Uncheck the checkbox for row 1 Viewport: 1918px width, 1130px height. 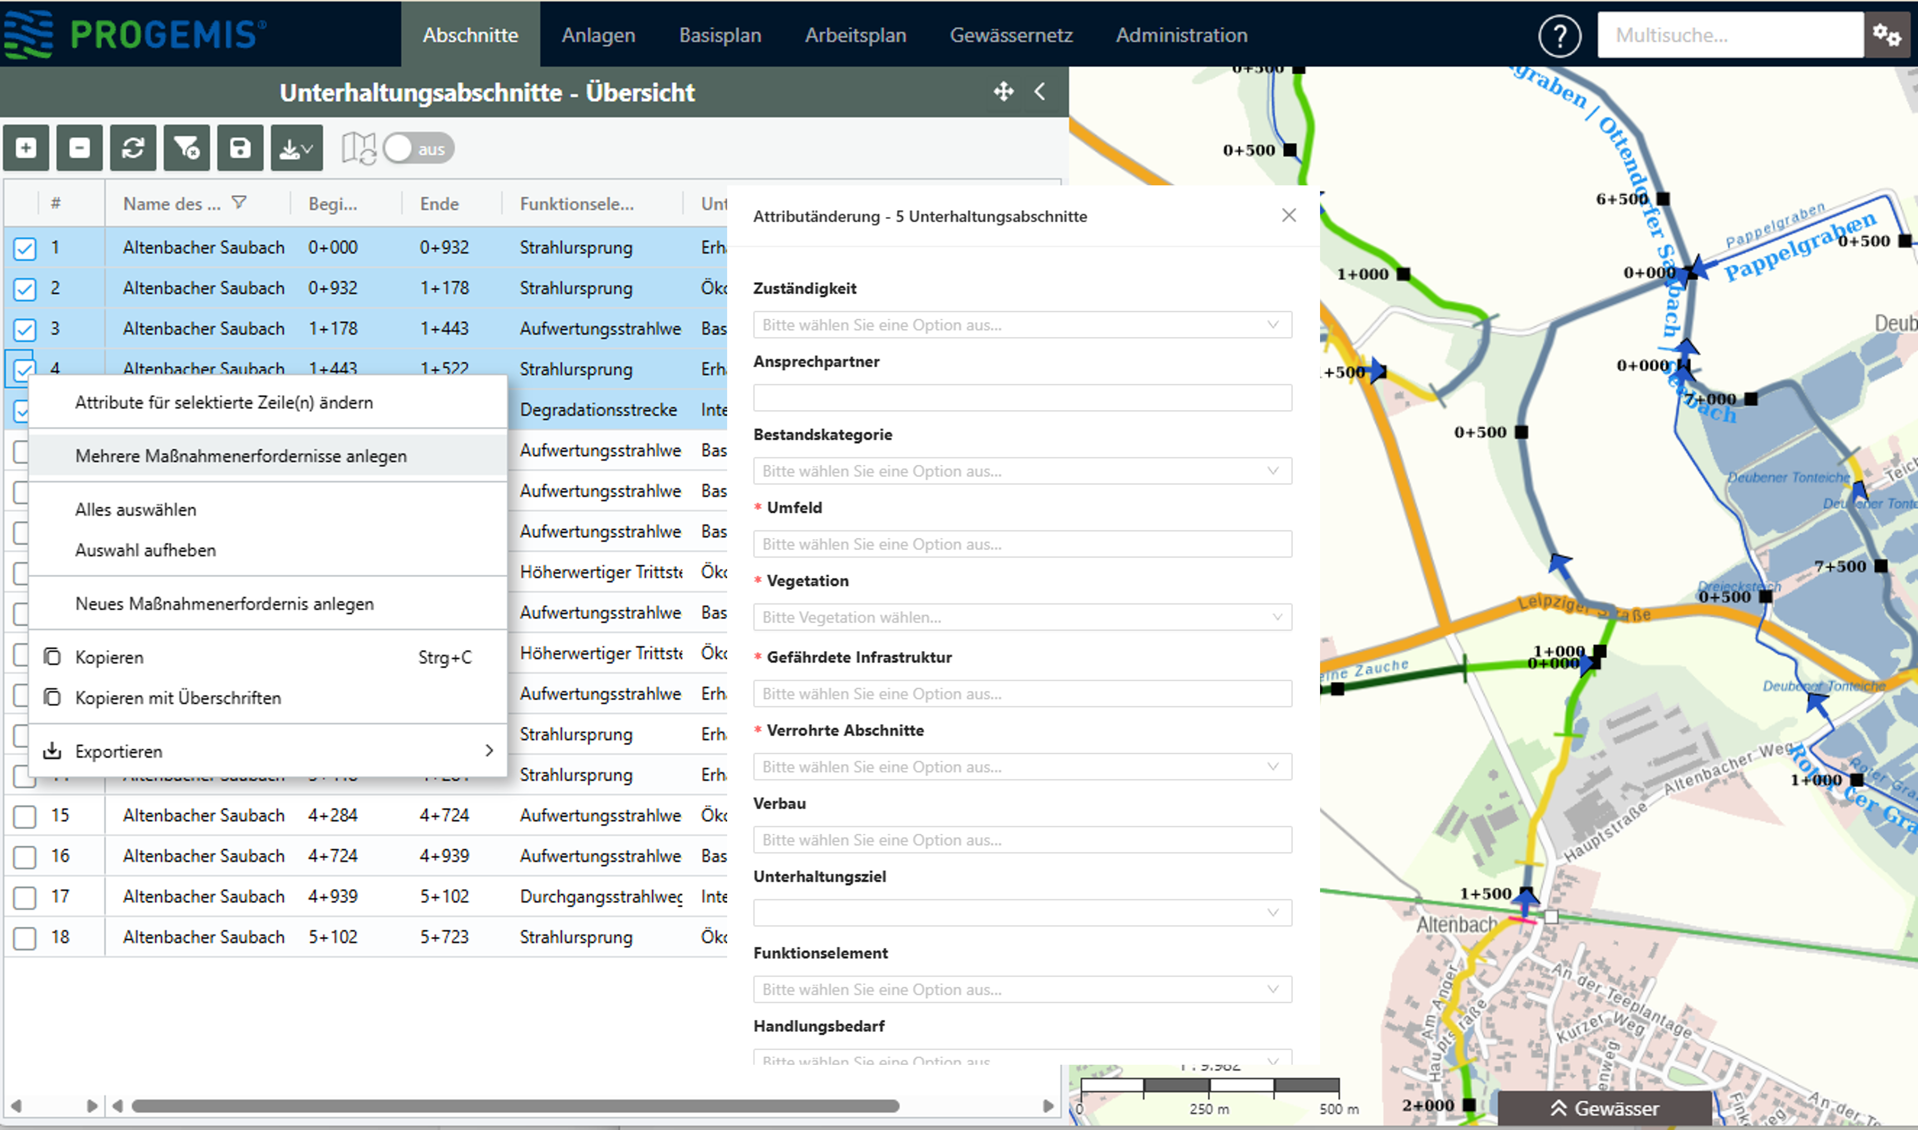pos(24,248)
